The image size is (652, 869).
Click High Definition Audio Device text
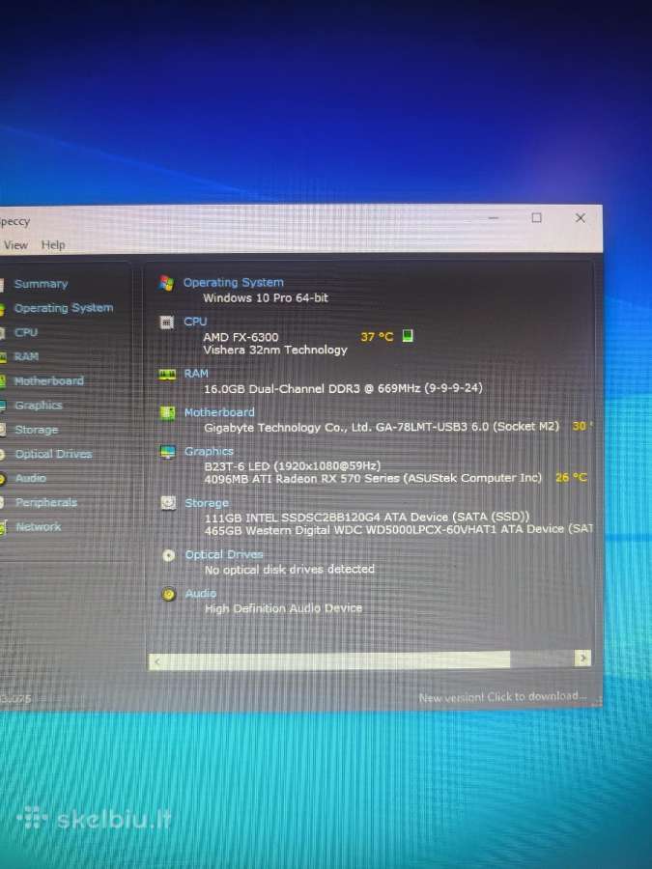click(283, 608)
